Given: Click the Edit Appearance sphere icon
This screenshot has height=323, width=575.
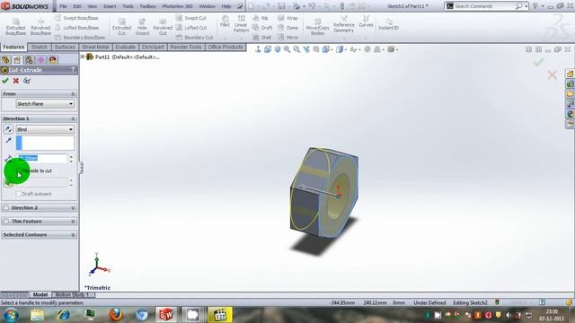Looking at the screenshot, I should [x=367, y=49].
